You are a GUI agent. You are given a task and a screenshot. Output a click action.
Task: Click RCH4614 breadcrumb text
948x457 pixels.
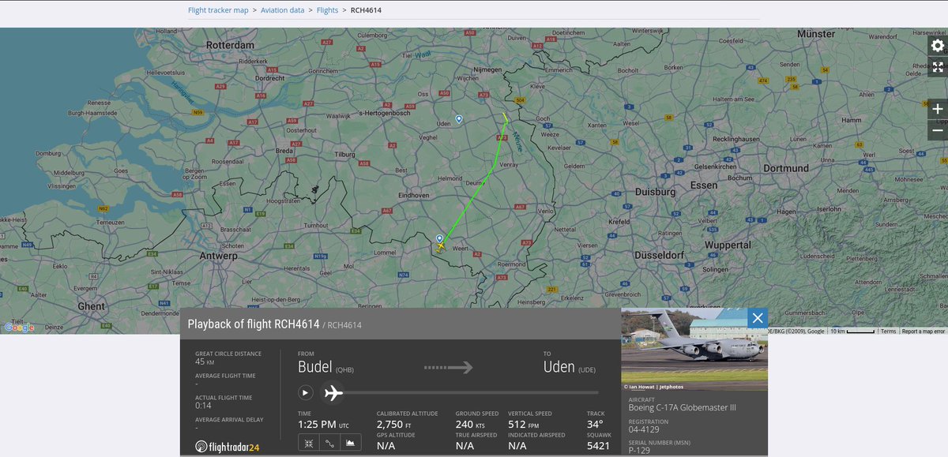(366, 10)
